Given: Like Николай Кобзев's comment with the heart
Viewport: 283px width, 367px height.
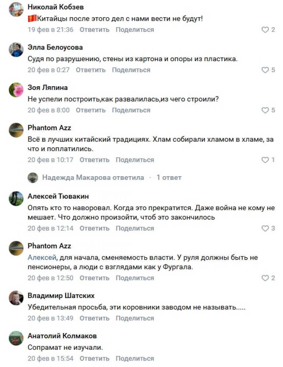Looking at the screenshot, I should tap(265, 30).
